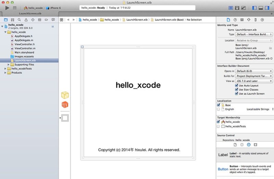Open the Test navigator
The height and width of the screenshot is (179, 274).
33,20
